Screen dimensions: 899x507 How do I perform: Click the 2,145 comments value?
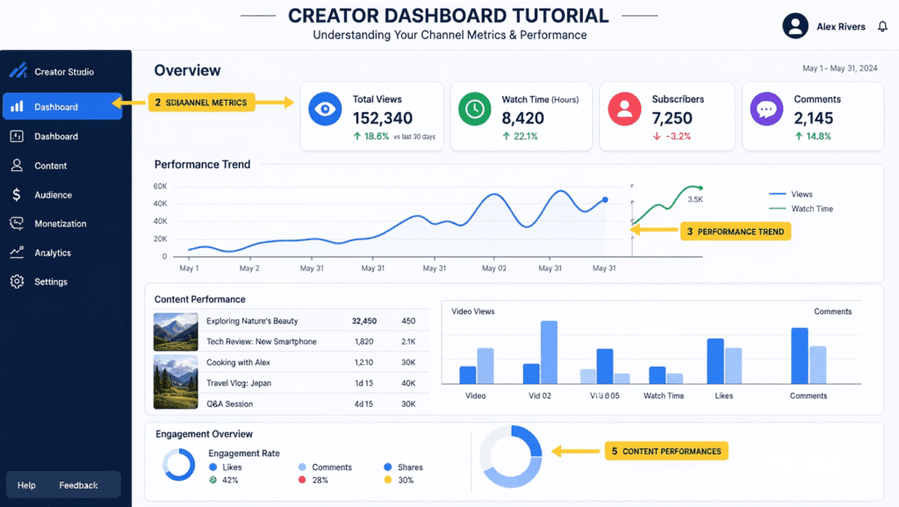point(813,118)
